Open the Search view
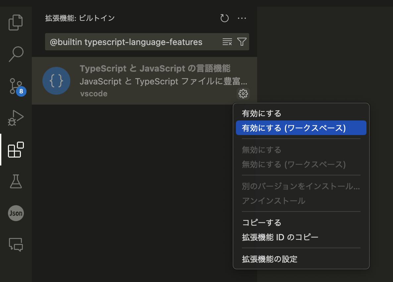 click(x=16, y=54)
